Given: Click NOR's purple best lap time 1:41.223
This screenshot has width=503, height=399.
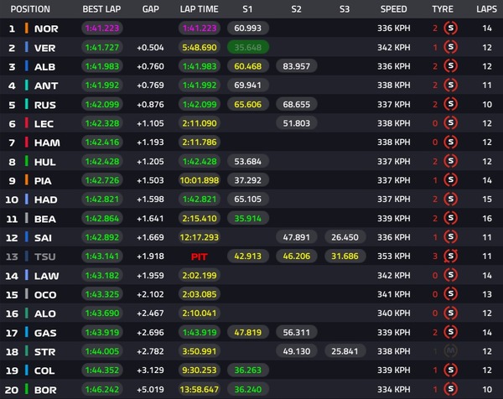Looking at the screenshot, I should [103, 28].
